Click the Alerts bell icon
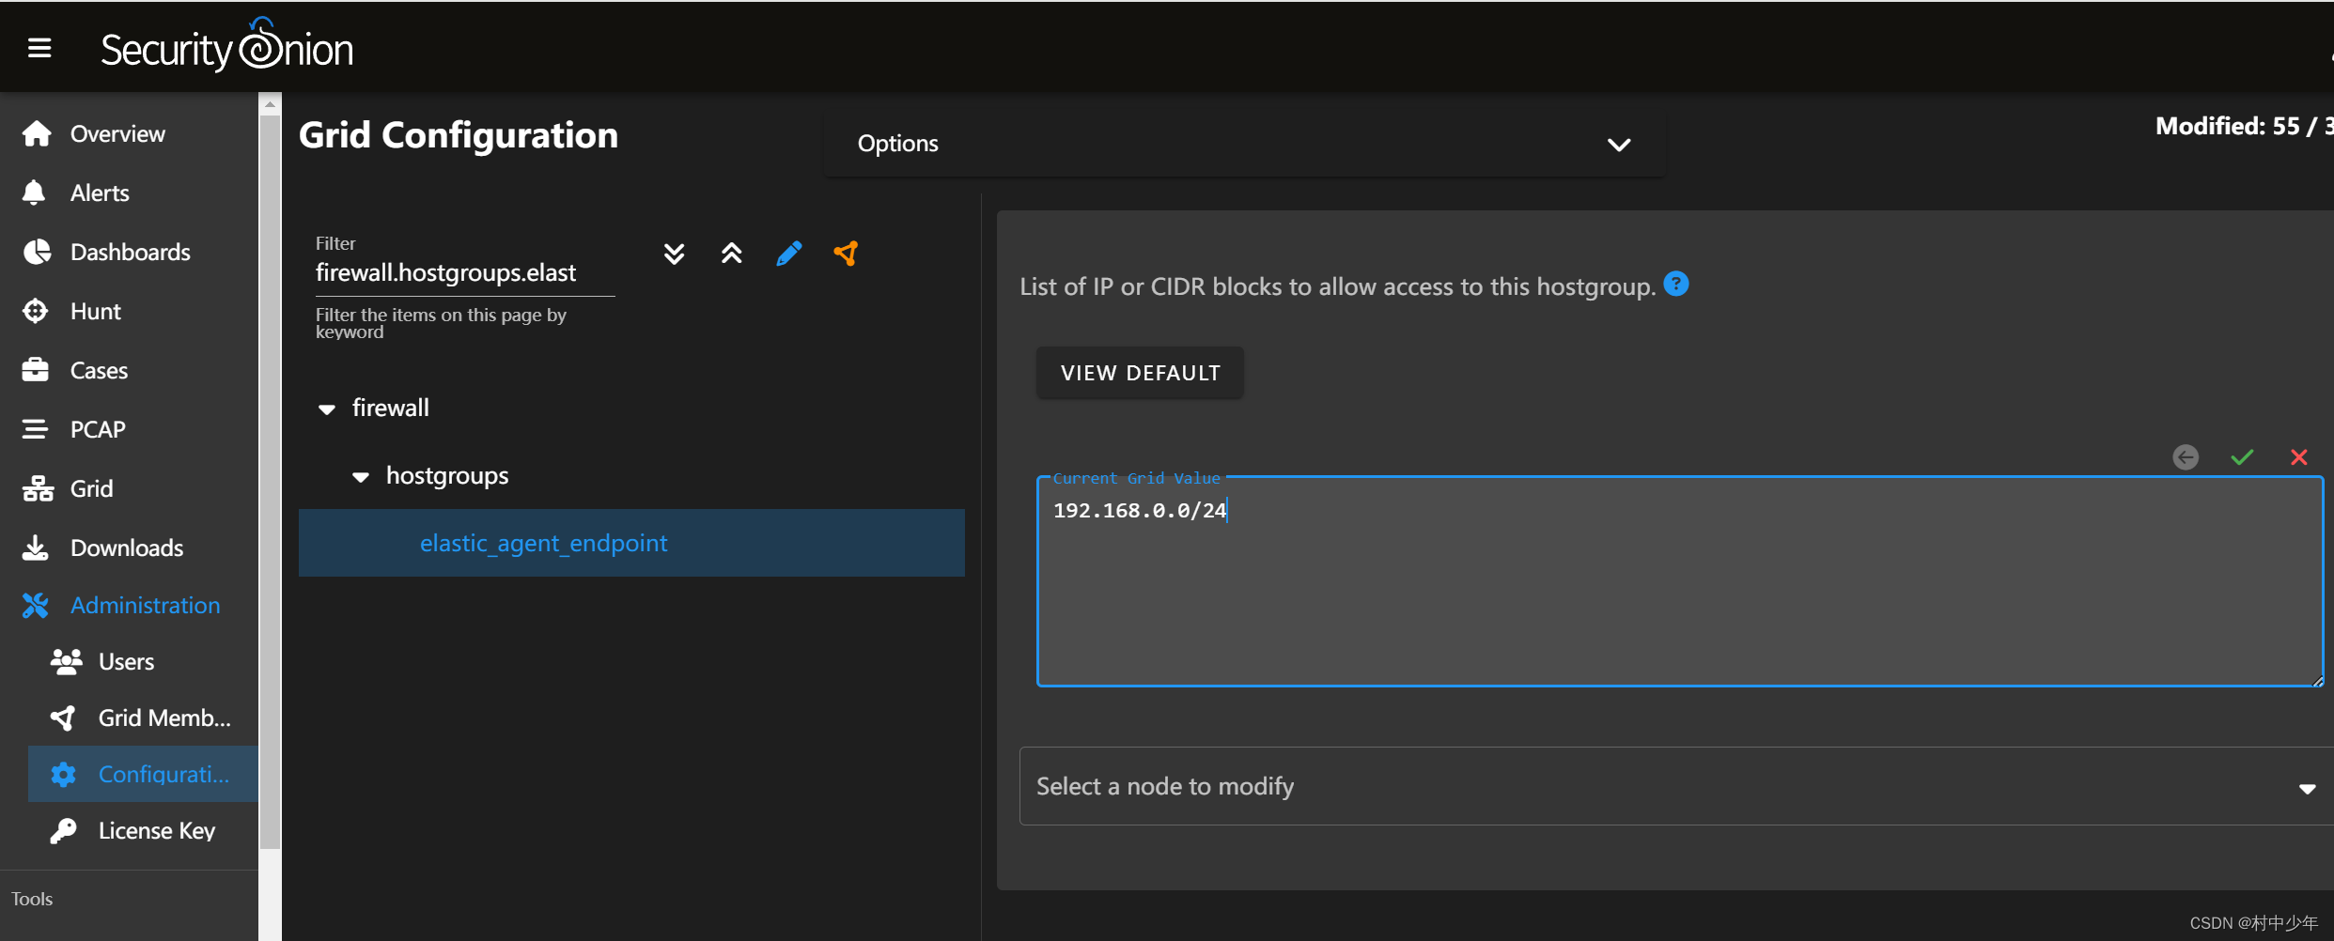This screenshot has width=2334, height=941. 34,193
